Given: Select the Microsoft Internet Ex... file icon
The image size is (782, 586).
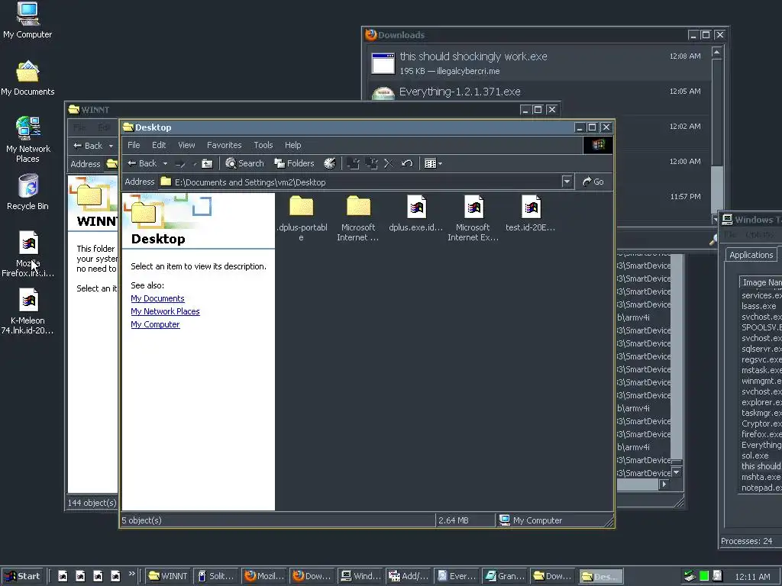Looking at the screenshot, I should pos(473,217).
